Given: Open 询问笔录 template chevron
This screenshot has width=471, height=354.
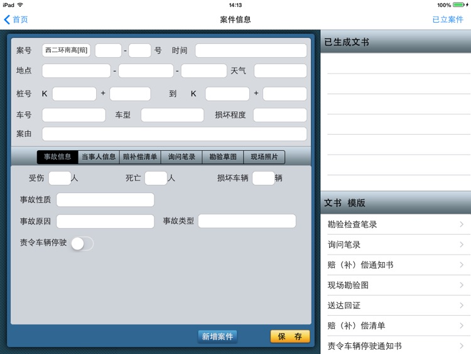Looking at the screenshot, I should point(462,245).
